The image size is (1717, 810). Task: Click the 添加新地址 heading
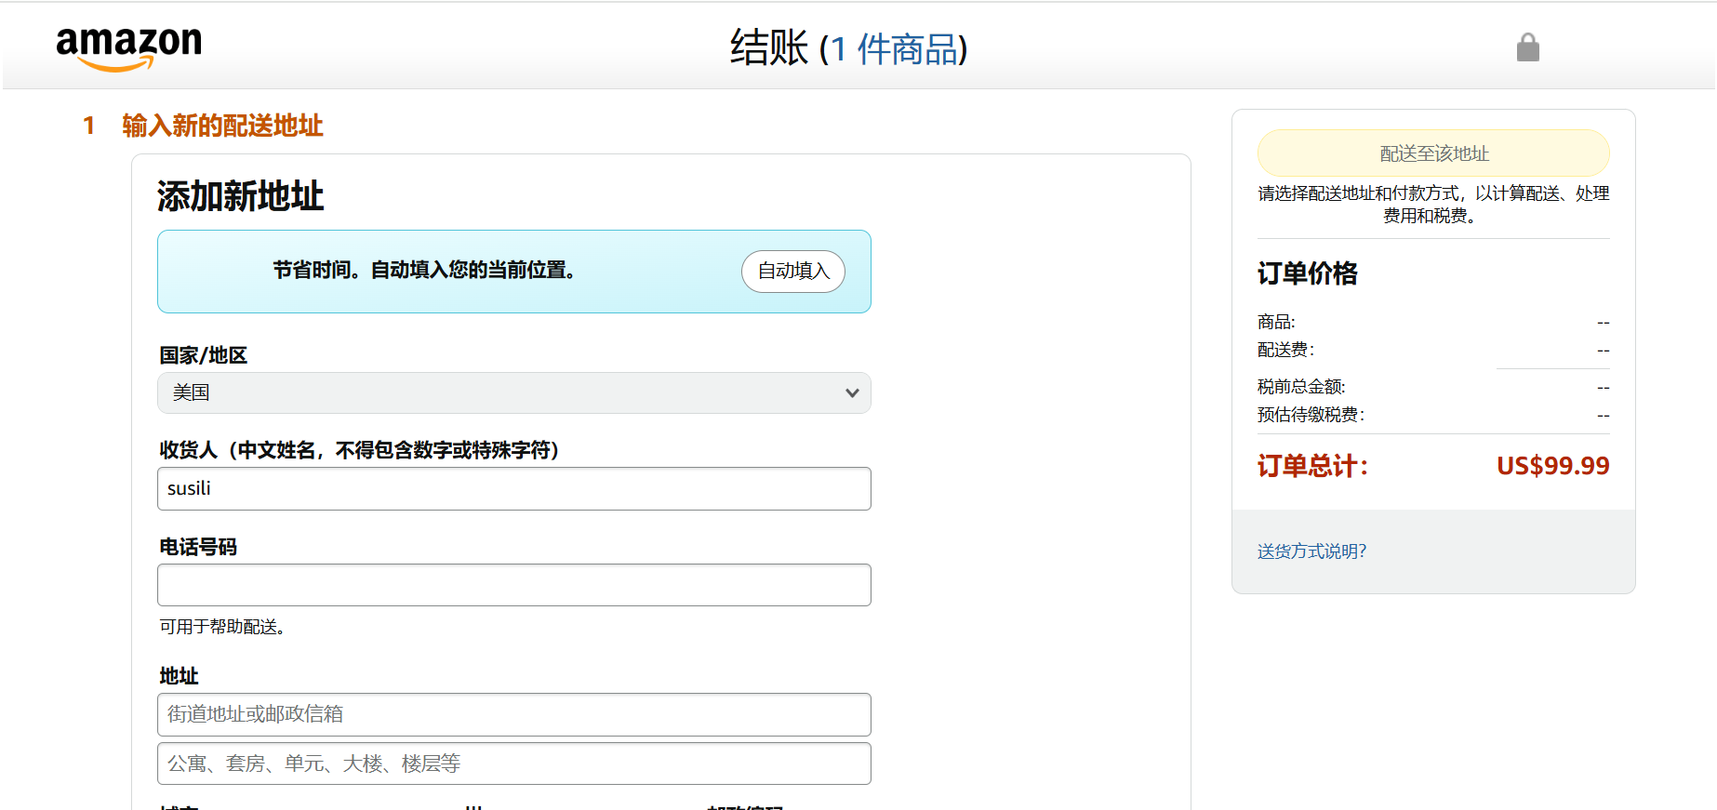pos(240,196)
